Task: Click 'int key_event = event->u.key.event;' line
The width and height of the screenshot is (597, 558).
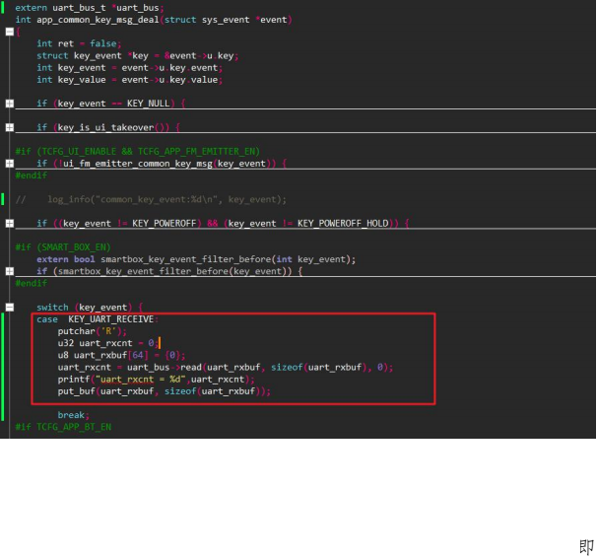Action: (129, 68)
